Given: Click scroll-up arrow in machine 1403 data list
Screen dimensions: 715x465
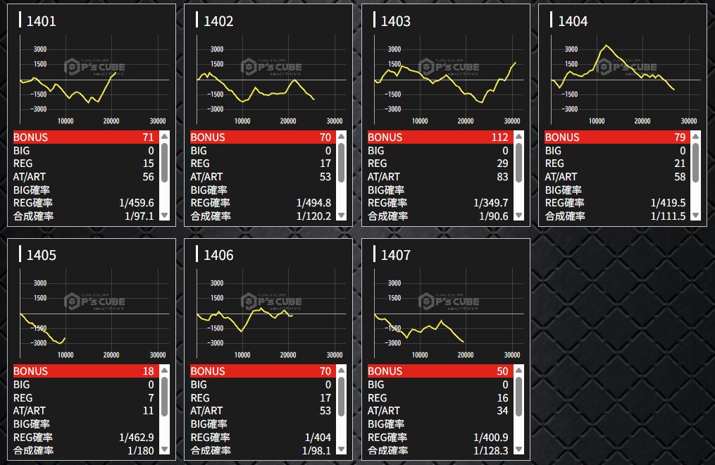Looking at the screenshot, I should (x=519, y=137).
